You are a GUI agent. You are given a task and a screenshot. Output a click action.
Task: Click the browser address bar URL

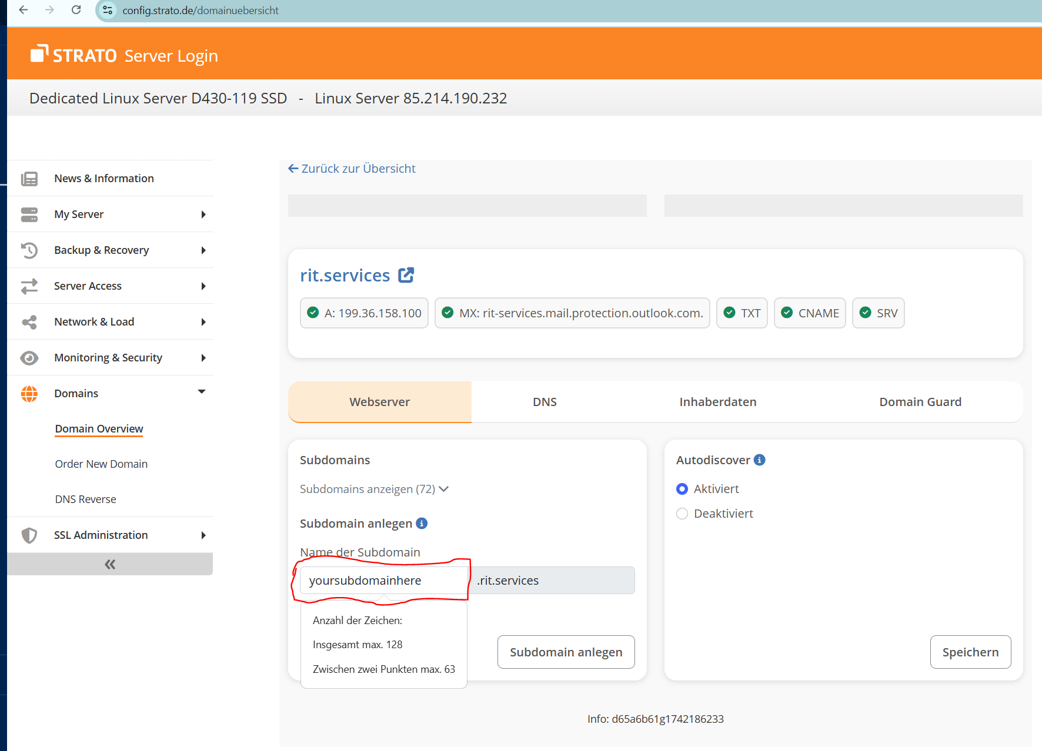201,10
